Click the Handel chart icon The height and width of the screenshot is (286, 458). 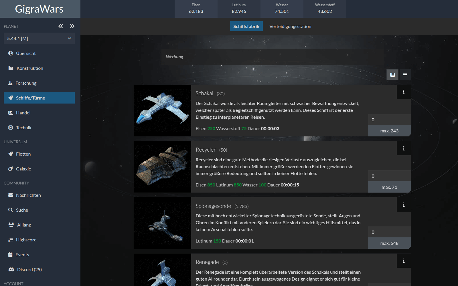11,113
